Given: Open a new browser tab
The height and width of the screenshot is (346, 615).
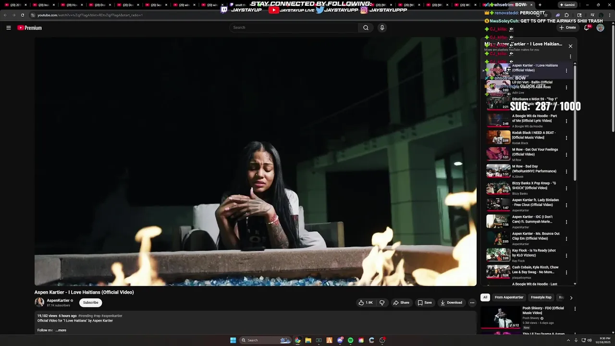Looking at the screenshot, I should click(540, 5).
